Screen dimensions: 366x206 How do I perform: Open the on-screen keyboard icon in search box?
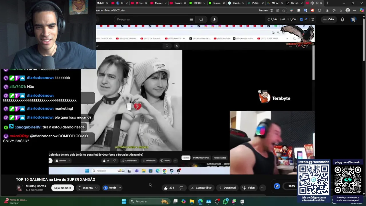191,19
